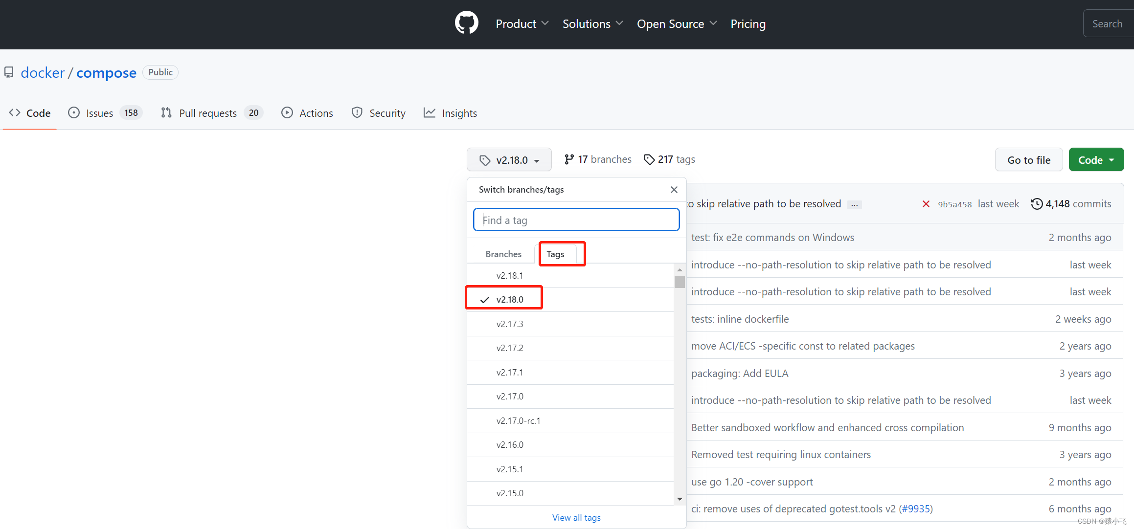Click the tag icon next to 217 tags
The height and width of the screenshot is (529, 1134).
click(x=649, y=159)
